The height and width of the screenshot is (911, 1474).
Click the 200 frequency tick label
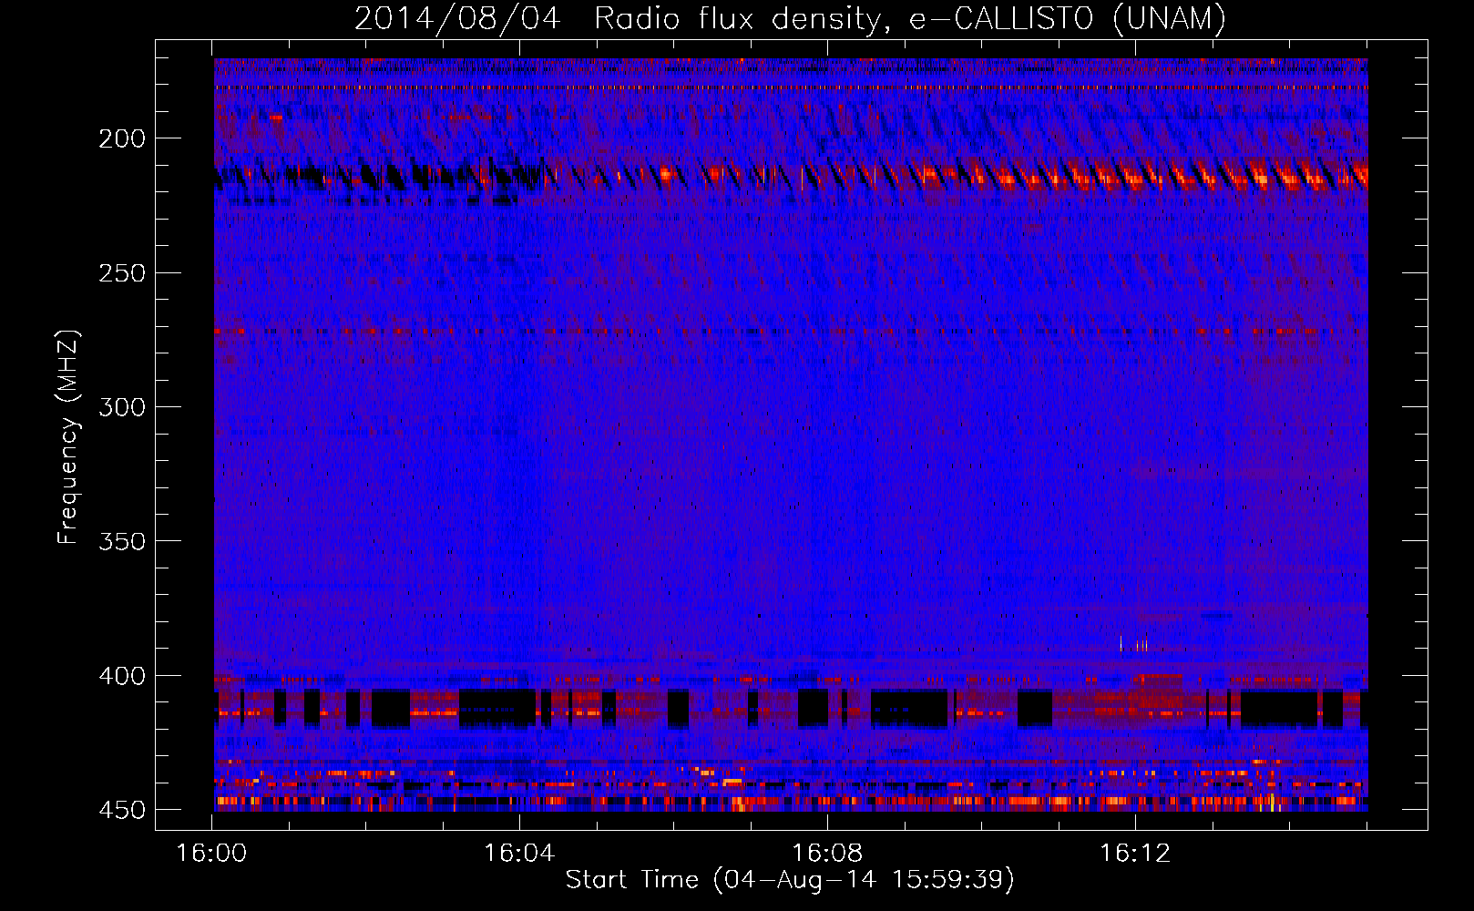pyautogui.click(x=122, y=138)
